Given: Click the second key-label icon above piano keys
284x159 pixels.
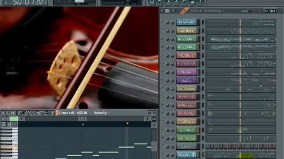Looking at the screenshot, I should point(9,124).
